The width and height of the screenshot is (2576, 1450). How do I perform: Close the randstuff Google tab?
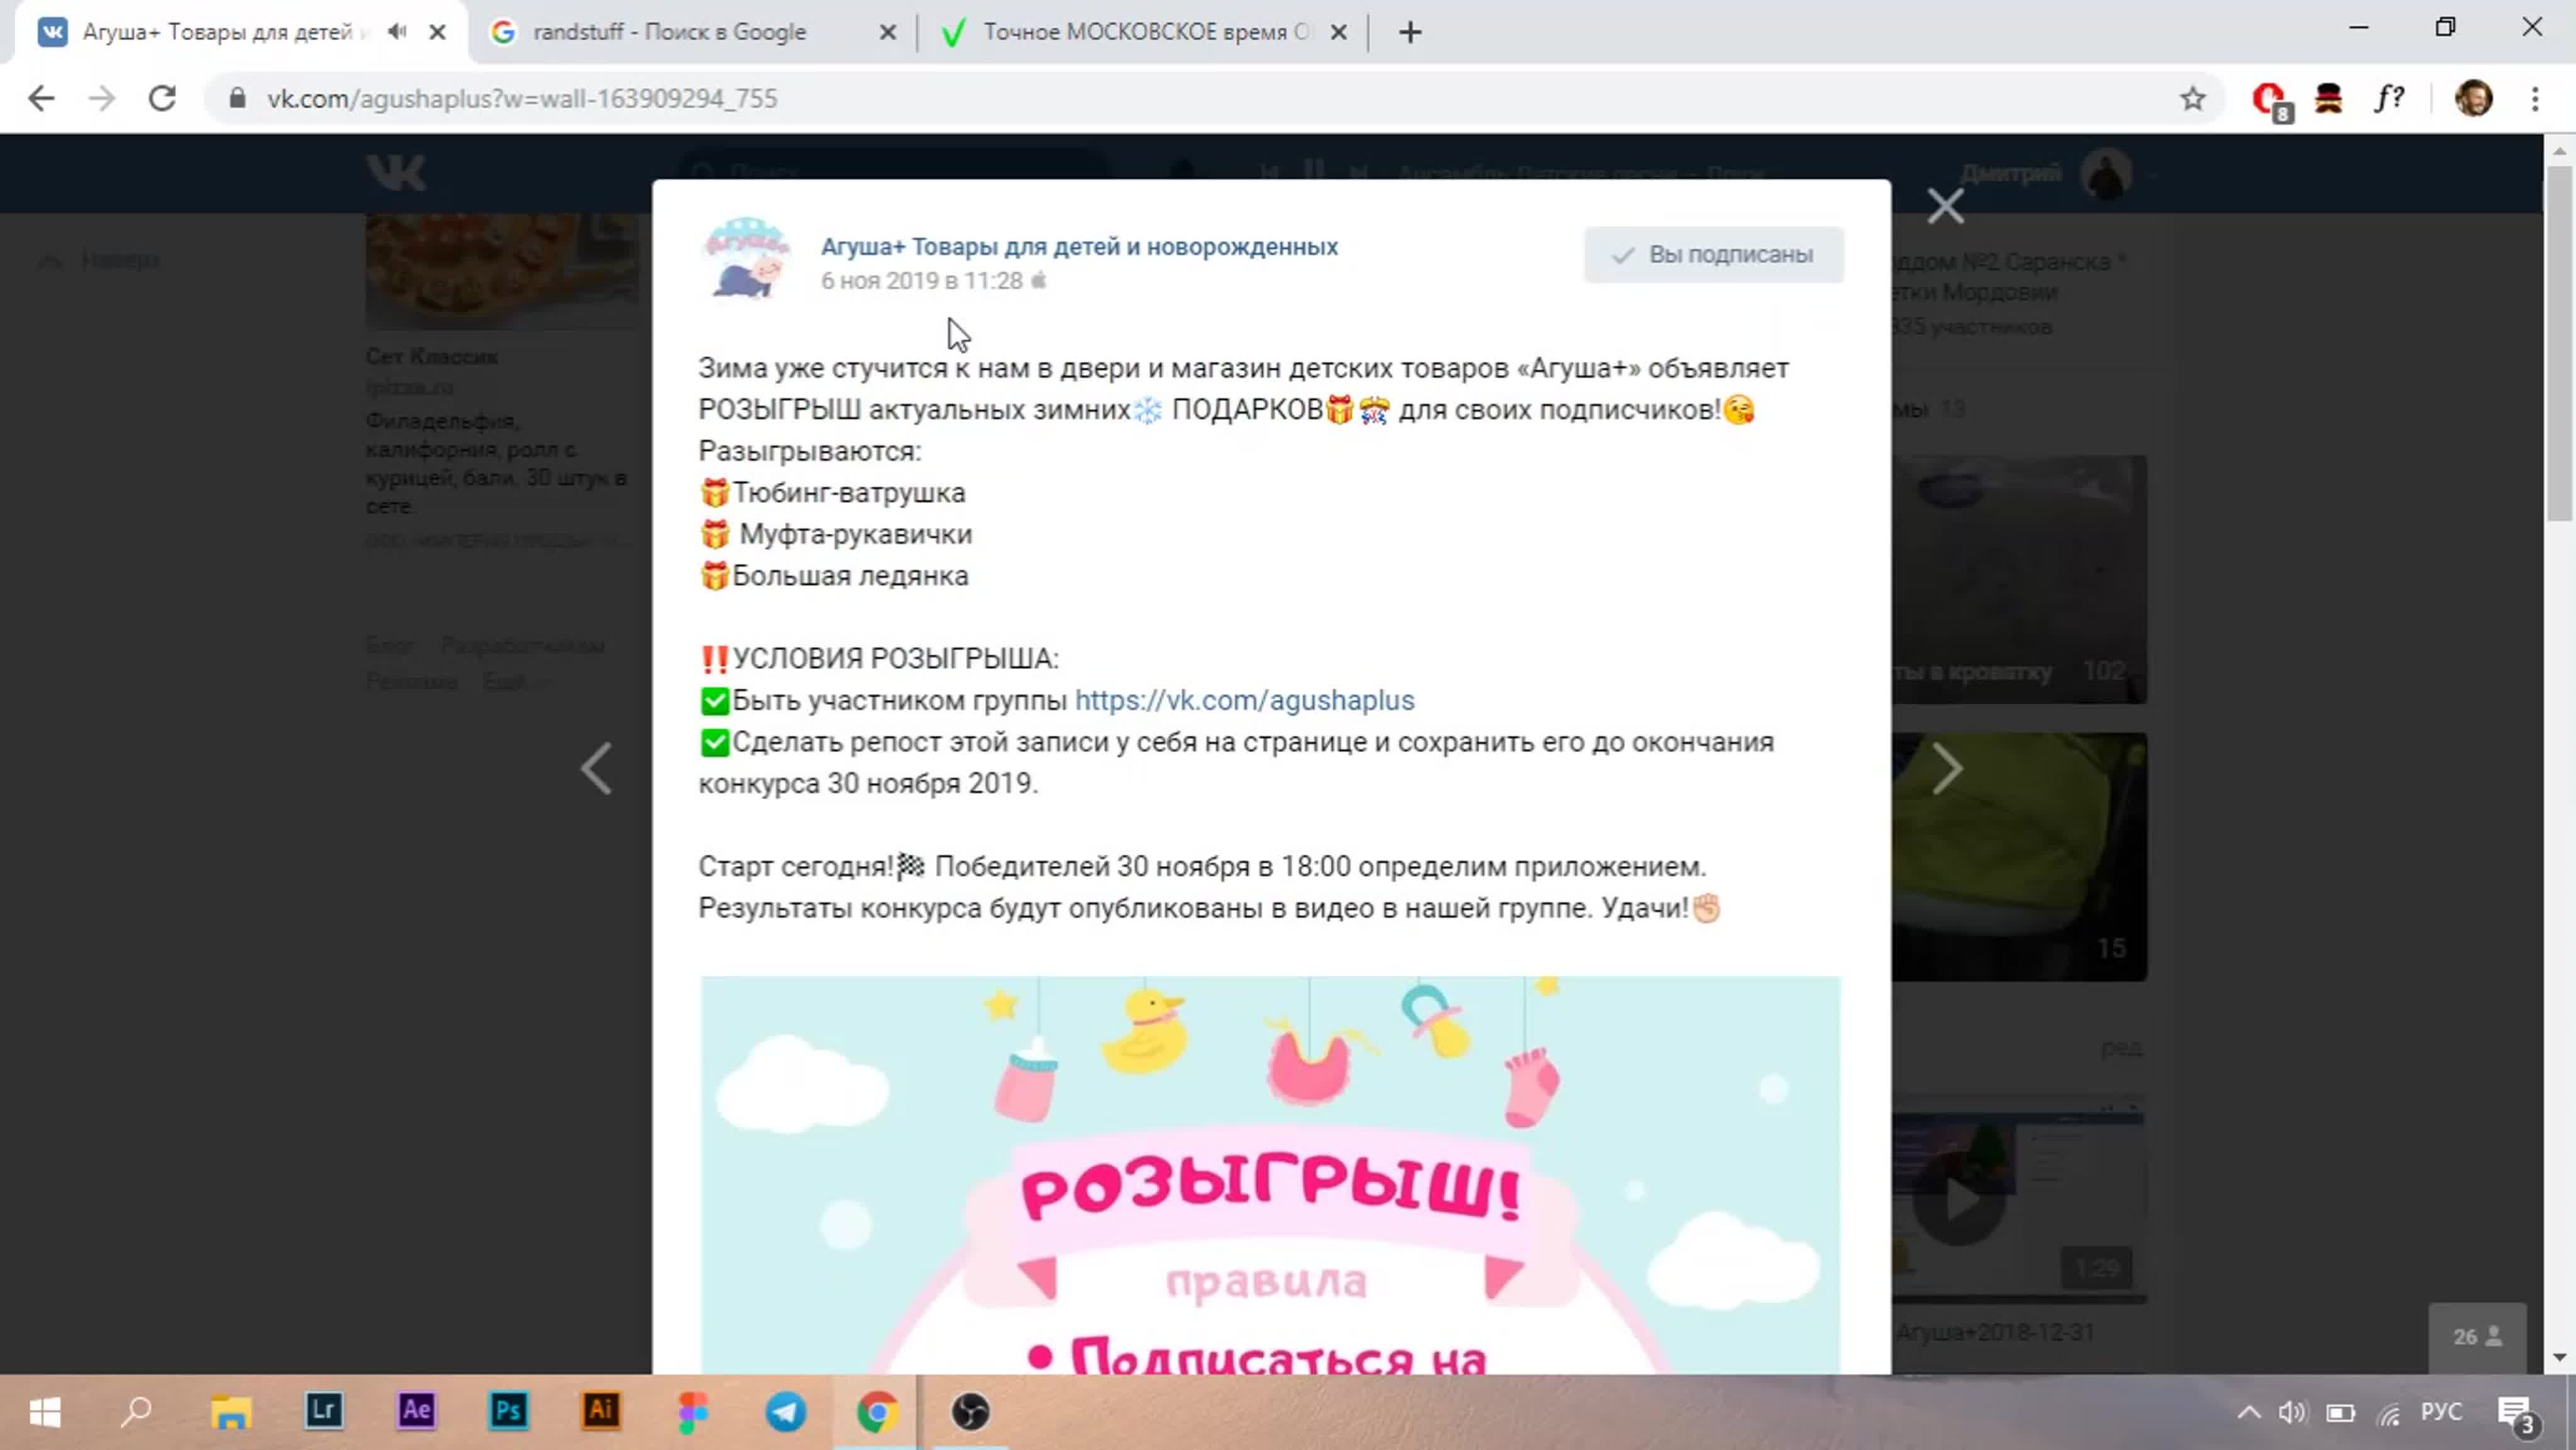(887, 32)
